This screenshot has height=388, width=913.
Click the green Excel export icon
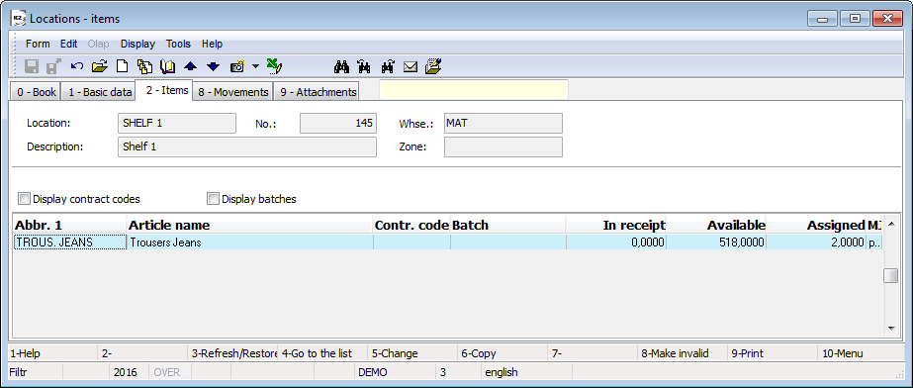pyautogui.click(x=275, y=66)
